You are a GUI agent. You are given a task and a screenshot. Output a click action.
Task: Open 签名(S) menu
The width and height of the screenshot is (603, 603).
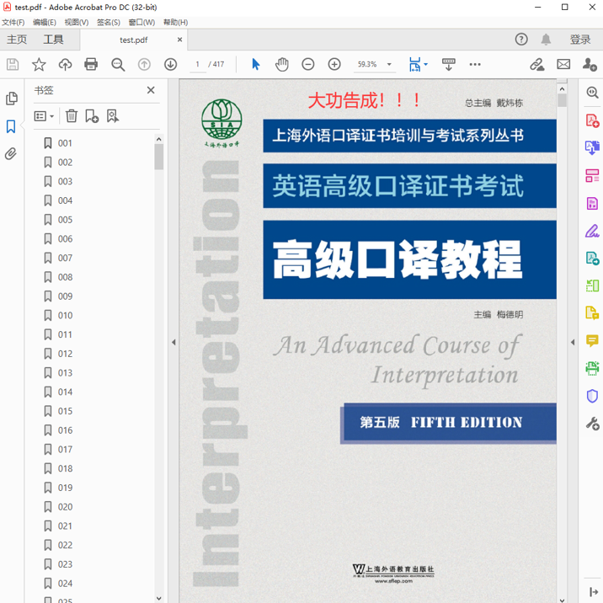(x=109, y=22)
